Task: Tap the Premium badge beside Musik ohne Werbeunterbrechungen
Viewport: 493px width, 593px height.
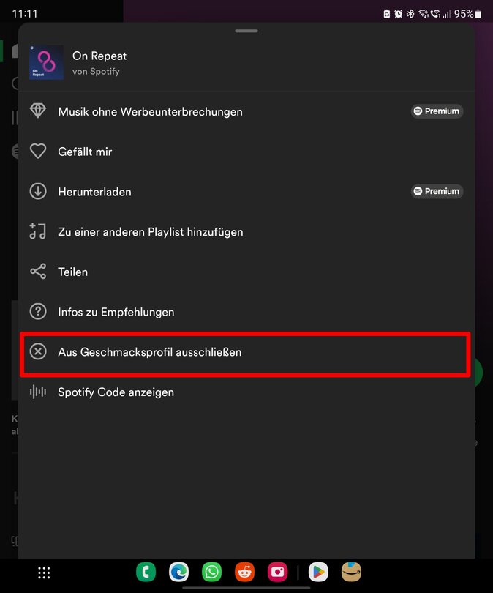Action: [437, 111]
